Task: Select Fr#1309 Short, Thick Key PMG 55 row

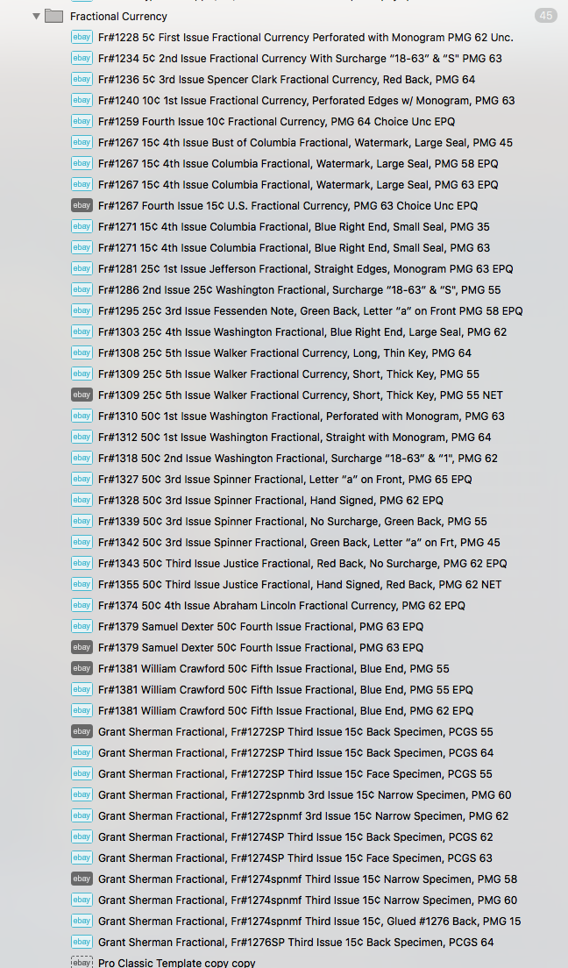Action: click(288, 374)
